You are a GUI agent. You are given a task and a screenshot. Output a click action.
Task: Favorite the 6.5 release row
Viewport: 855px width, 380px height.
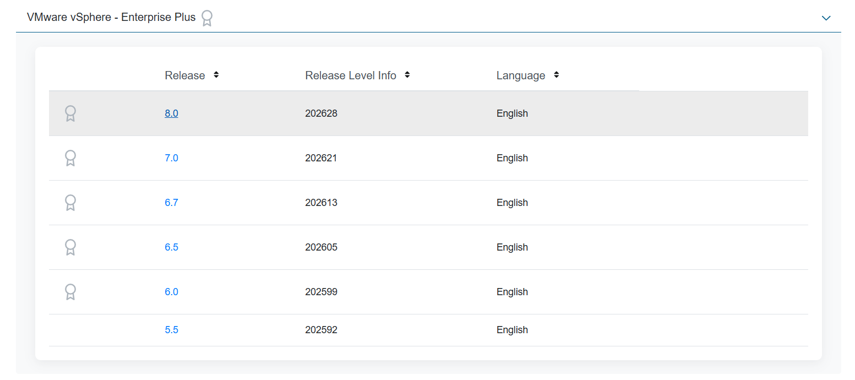click(70, 247)
